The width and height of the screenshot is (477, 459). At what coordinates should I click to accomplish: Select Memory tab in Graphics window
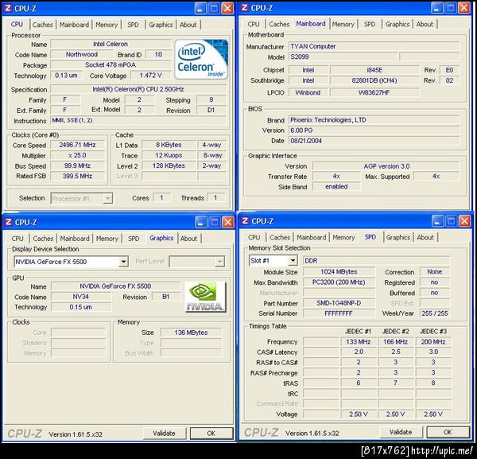(107, 239)
